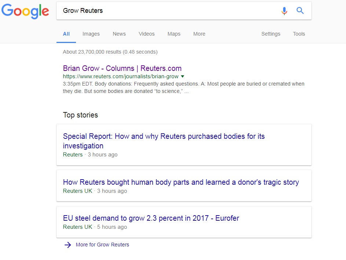Click the reuters.com brian-grow green URL
This screenshot has width=346, height=260.
[120, 77]
